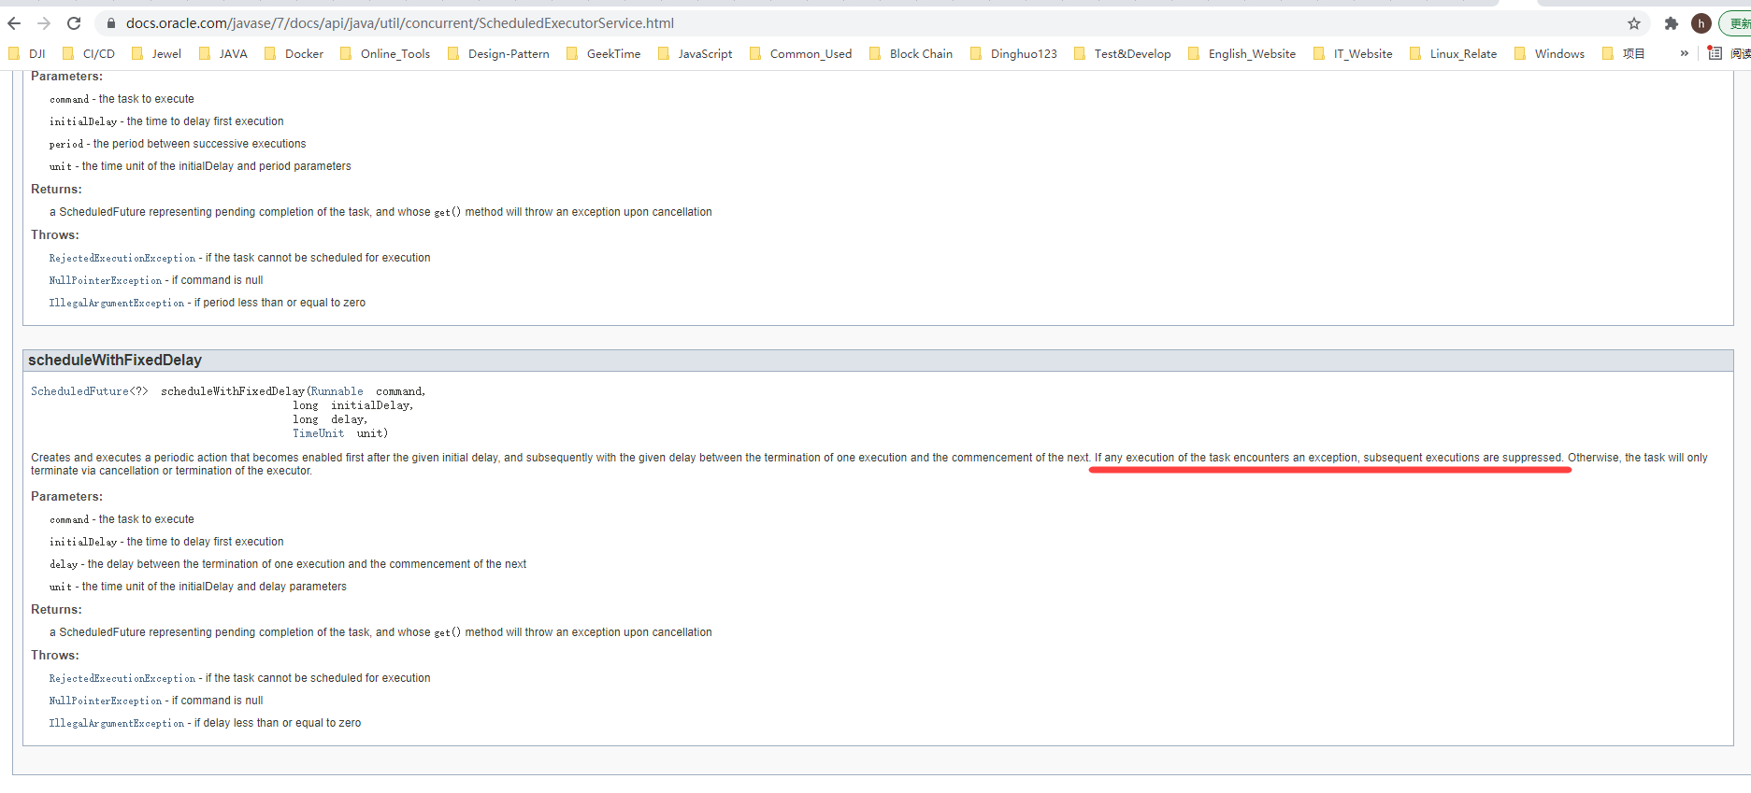The image size is (1751, 793).
Task: Click the 'period' parameter name
Action: (x=66, y=144)
